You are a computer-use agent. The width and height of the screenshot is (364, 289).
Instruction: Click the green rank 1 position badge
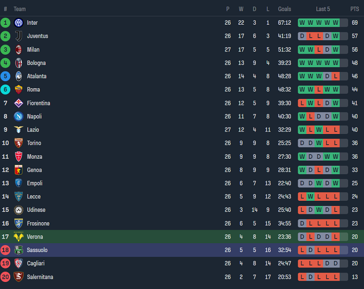6,22
